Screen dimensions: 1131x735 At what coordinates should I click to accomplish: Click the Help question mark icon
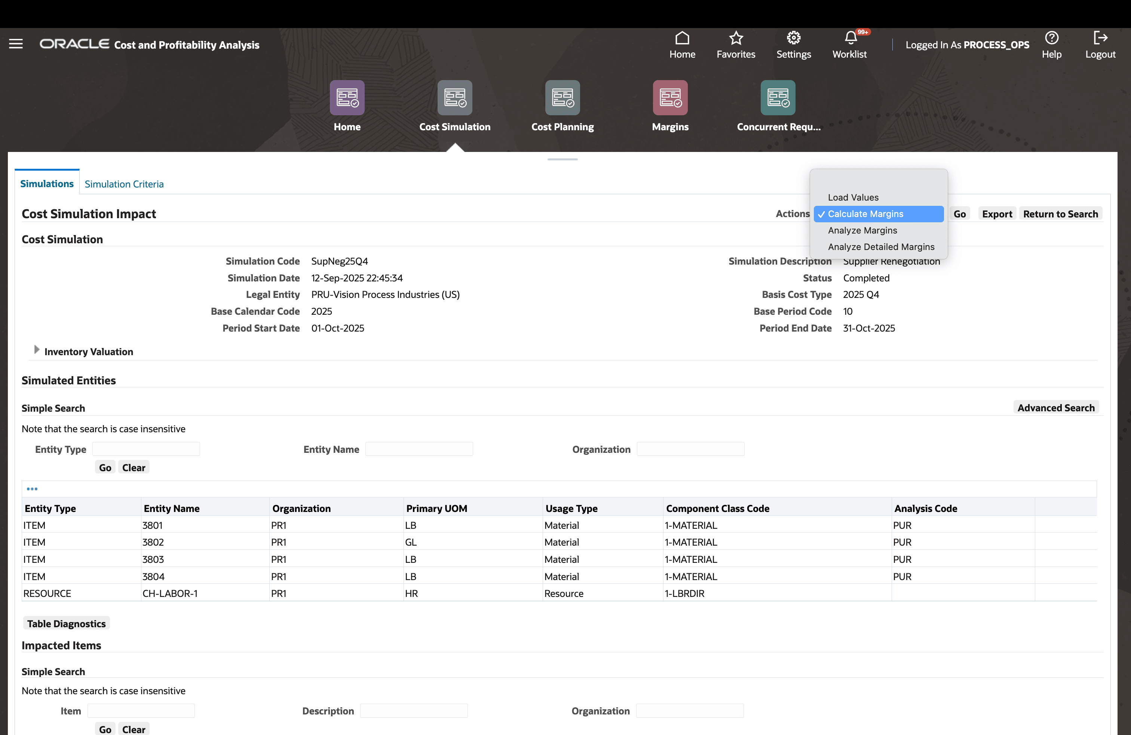coord(1051,37)
